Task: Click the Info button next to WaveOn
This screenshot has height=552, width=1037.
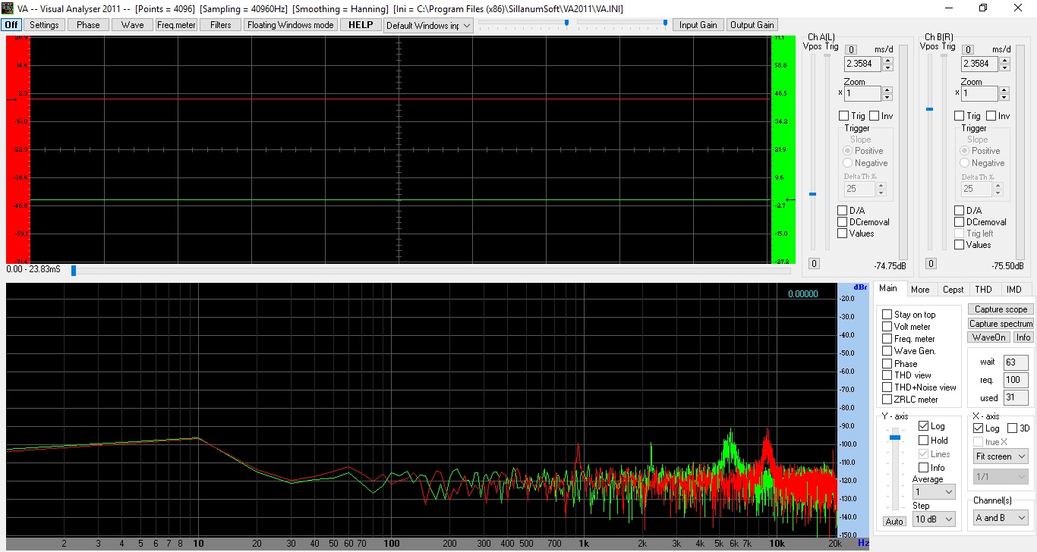Action: [x=1023, y=337]
